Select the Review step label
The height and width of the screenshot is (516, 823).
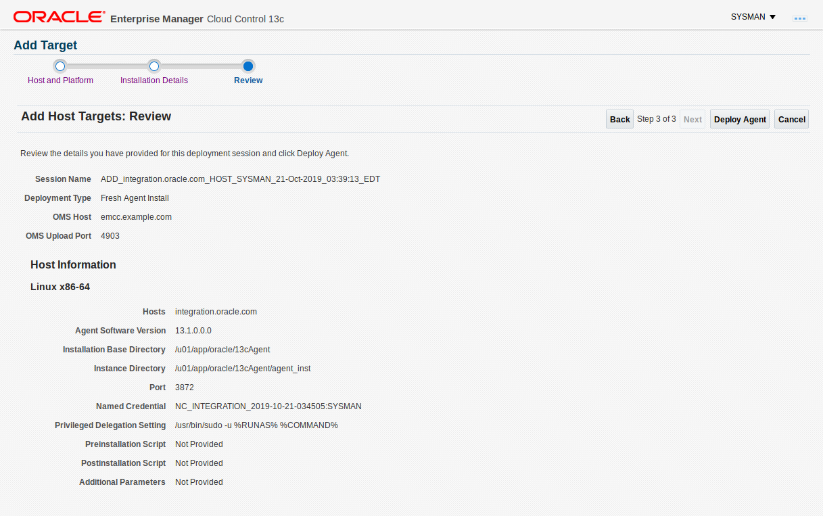click(x=248, y=80)
